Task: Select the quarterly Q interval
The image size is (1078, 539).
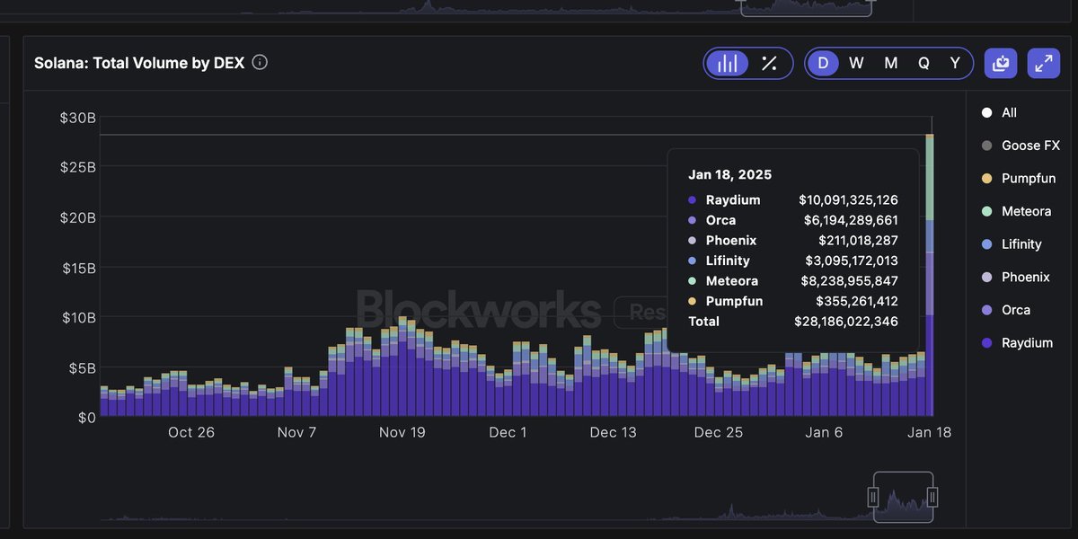Action: (923, 63)
